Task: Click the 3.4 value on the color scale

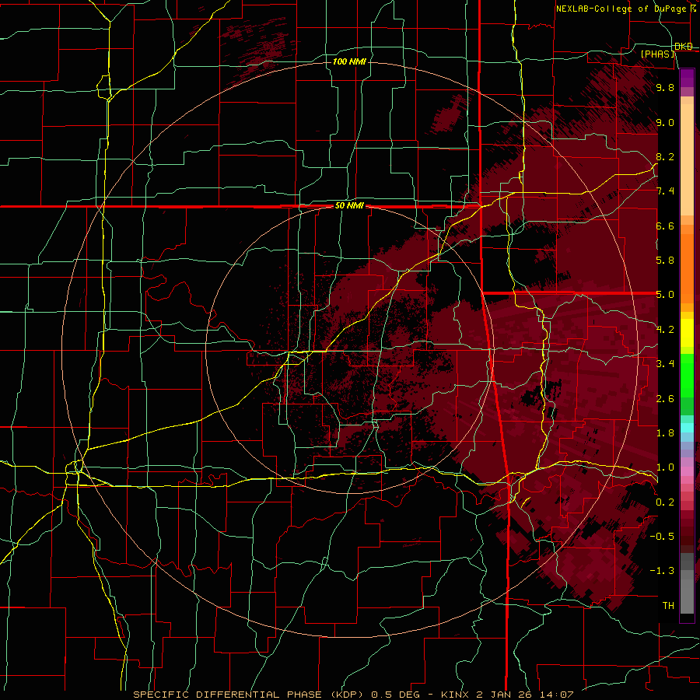Action: (665, 364)
